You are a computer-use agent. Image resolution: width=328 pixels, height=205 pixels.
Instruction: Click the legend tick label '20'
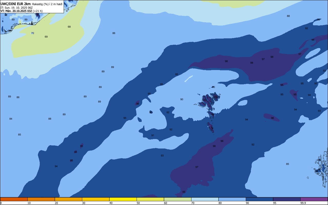[56, 203]
